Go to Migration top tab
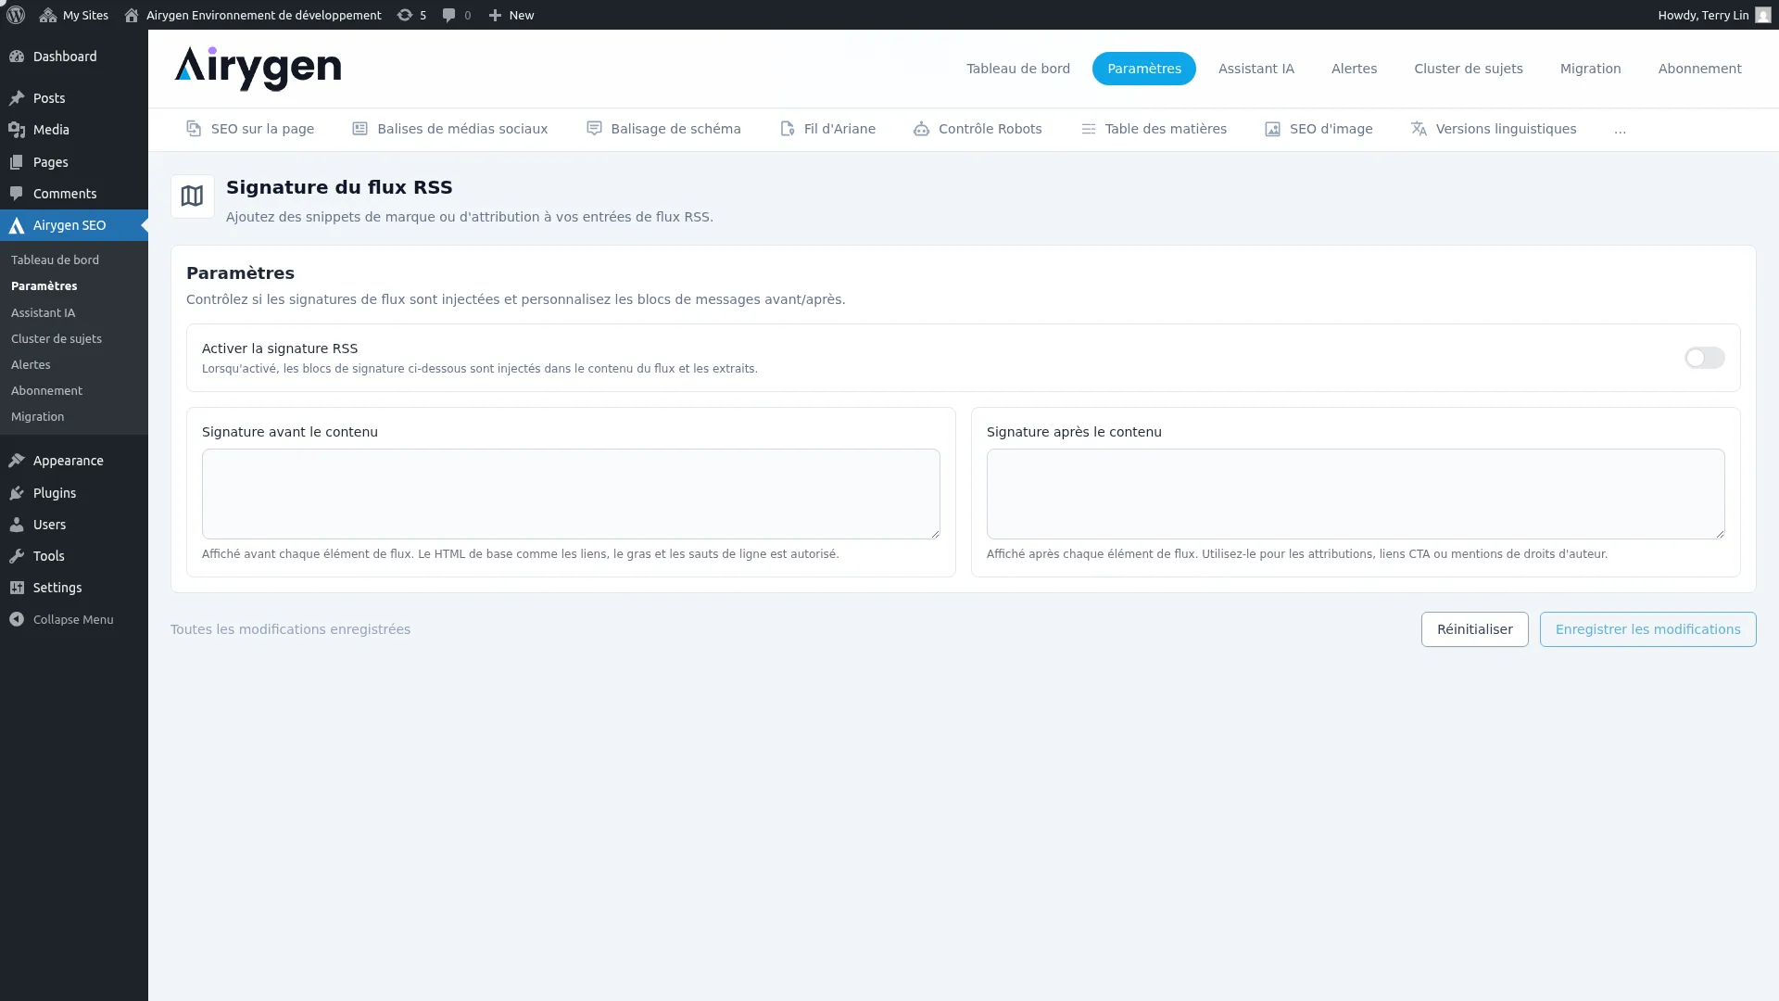The width and height of the screenshot is (1779, 1001). 1590,69
